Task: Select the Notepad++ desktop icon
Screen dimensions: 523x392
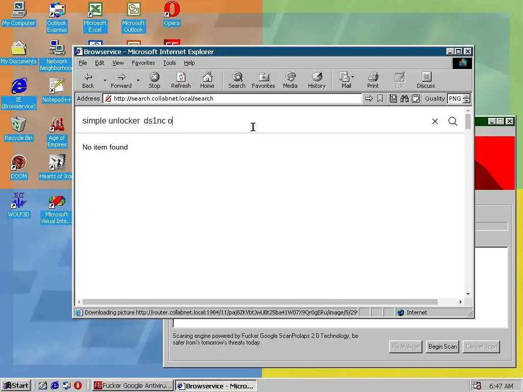Action: point(57,91)
